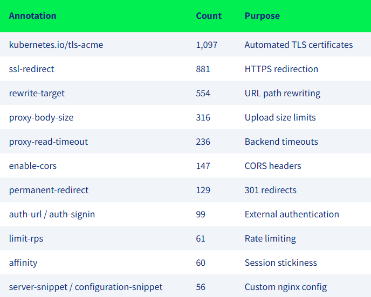
Task: Click the count value 1,097
Action: tap(207, 45)
